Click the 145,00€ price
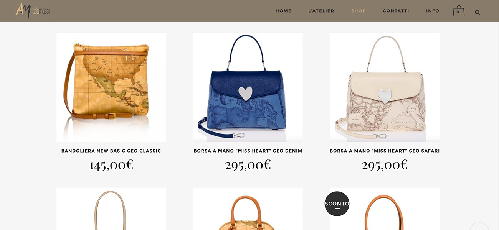 point(111,165)
